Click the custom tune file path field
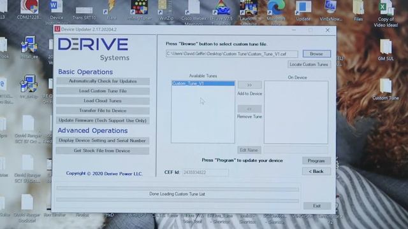 tap(232, 54)
